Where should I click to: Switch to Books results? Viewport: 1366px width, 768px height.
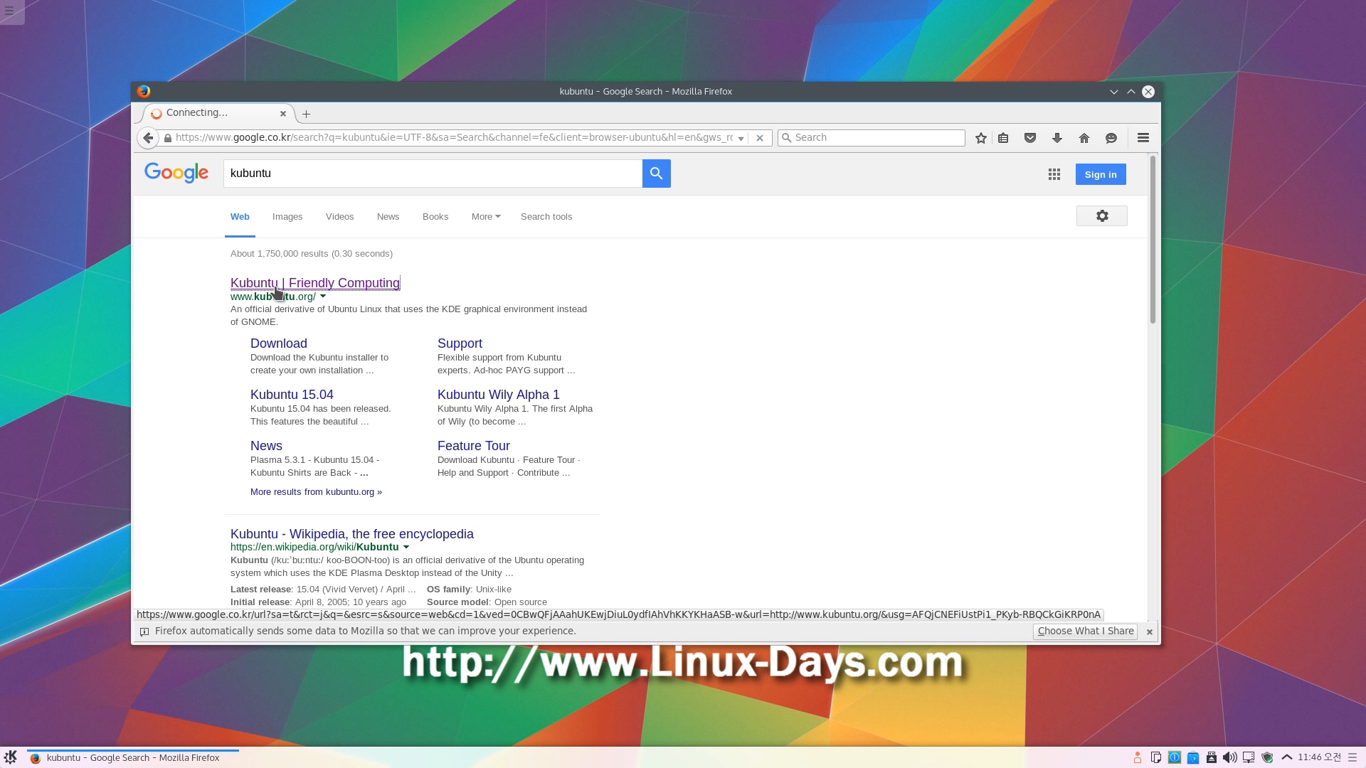coord(435,217)
